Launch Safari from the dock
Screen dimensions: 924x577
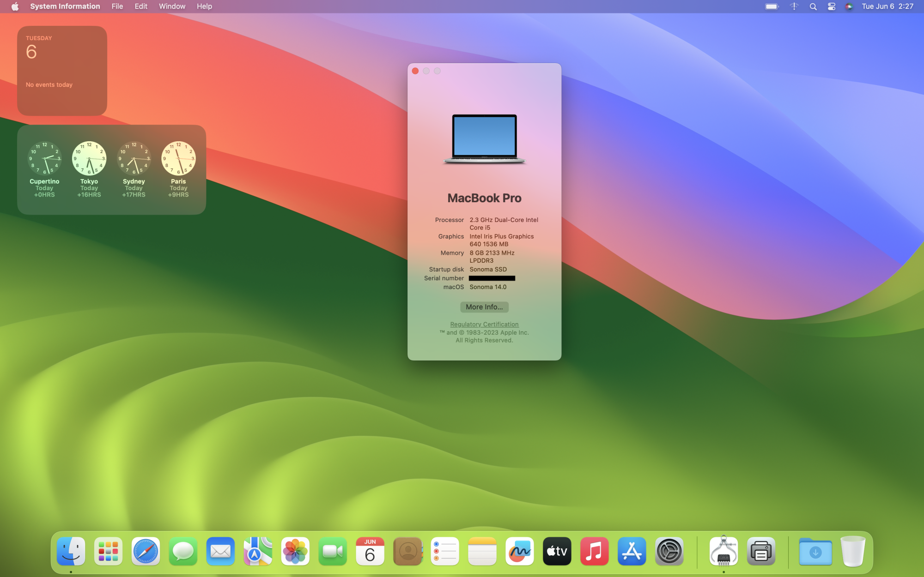(x=146, y=551)
